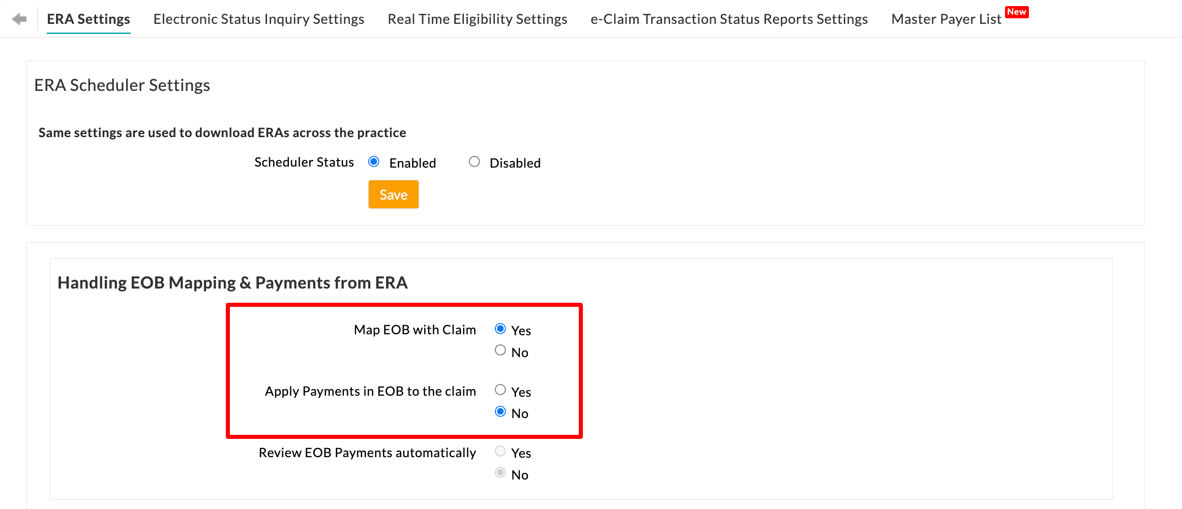The image size is (1182, 509).
Task: Enable Review EOB Payments automatically
Action: [500, 451]
